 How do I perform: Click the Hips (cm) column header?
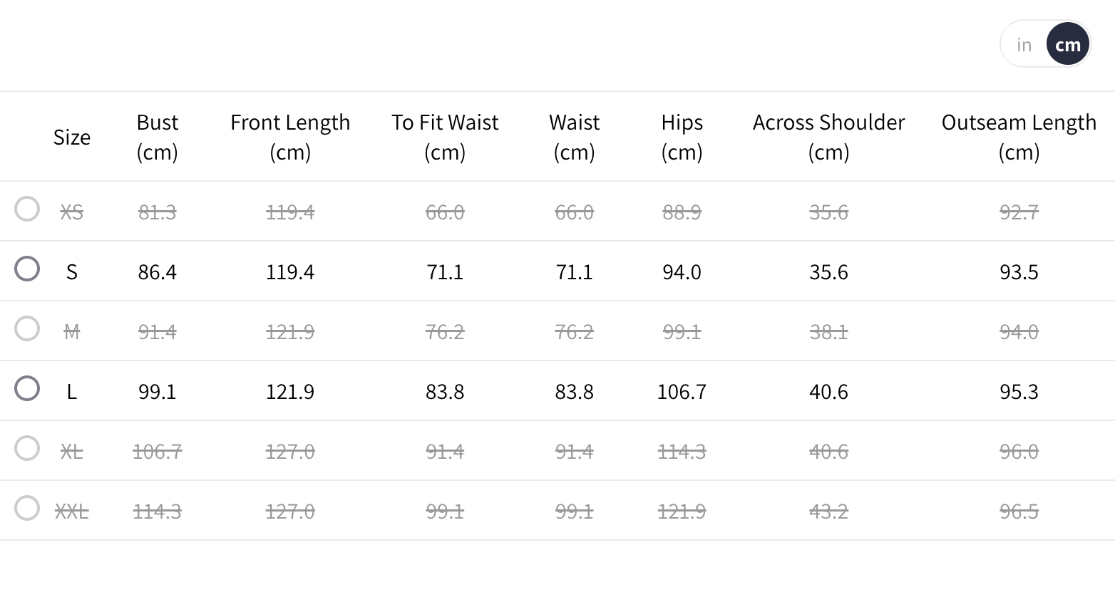pos(682,137)
